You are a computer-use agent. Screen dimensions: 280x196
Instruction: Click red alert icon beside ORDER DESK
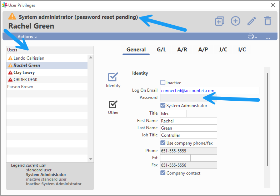click(x=10, y=80)
